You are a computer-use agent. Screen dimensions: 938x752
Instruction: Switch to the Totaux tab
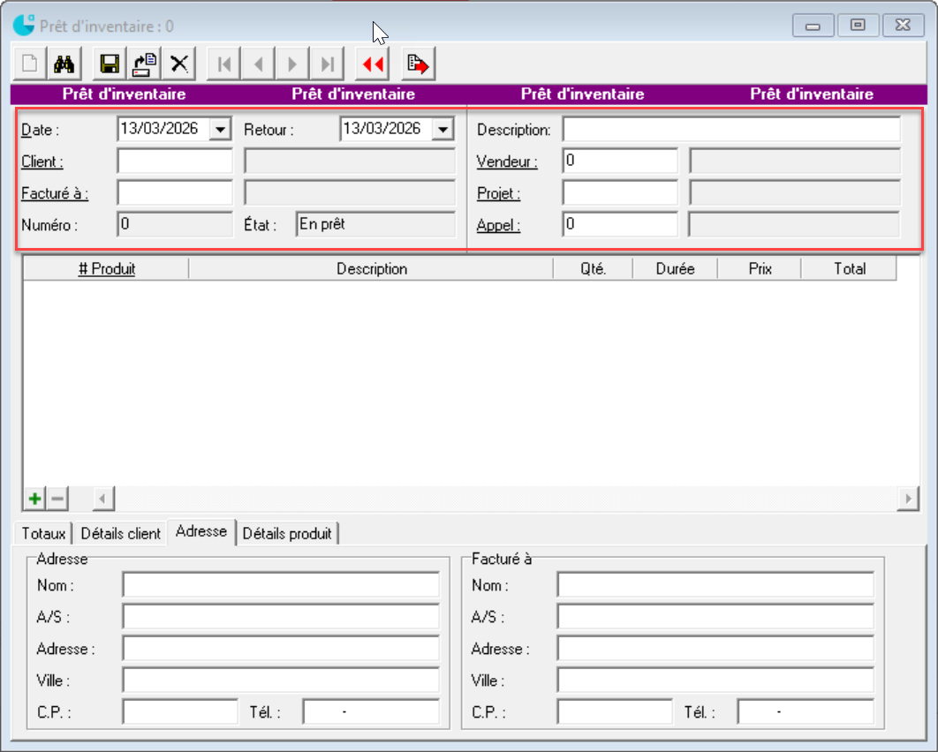[x=44, y=533]
